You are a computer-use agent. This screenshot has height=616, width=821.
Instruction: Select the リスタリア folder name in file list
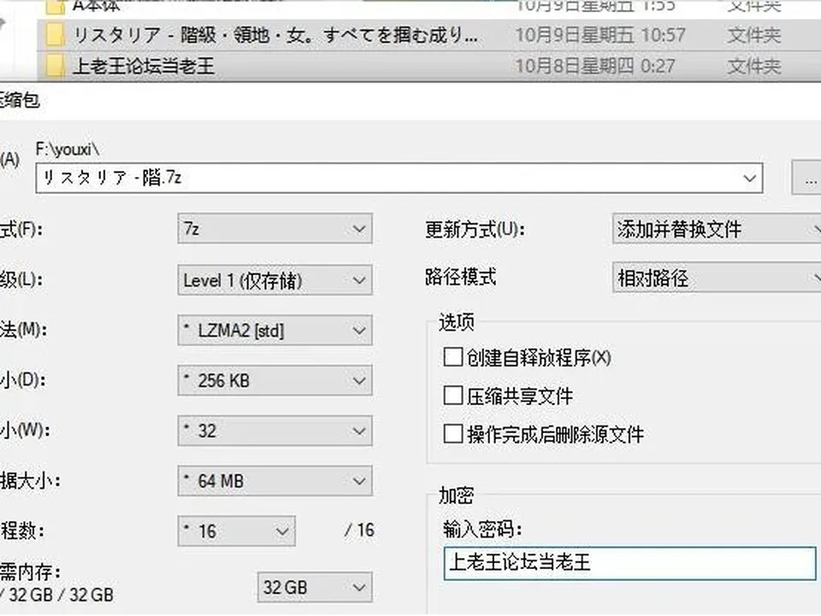coord(275,35)
